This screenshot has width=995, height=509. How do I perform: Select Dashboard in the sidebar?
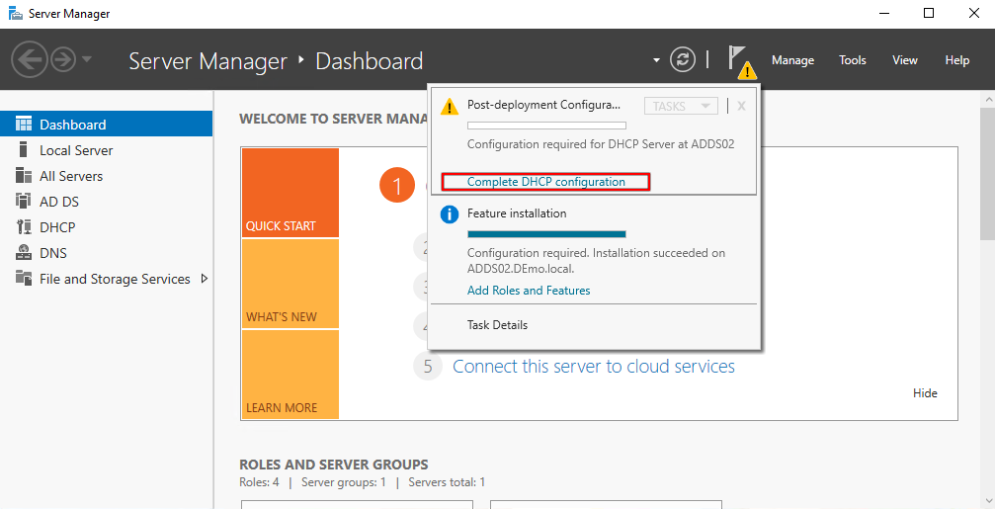[106, 124]
